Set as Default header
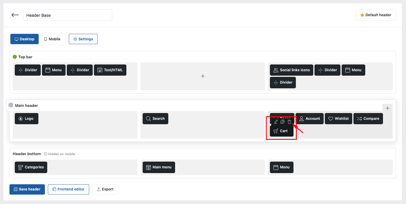The image size is (406, 204). pos(376,15)
